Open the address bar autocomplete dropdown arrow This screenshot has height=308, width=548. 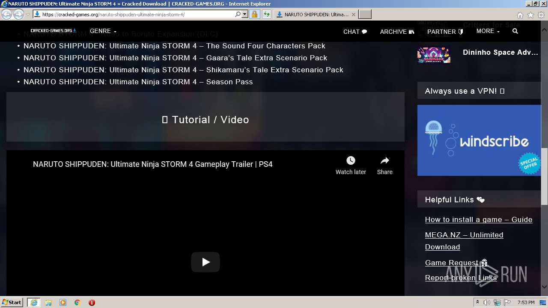(x=245, y=15)
